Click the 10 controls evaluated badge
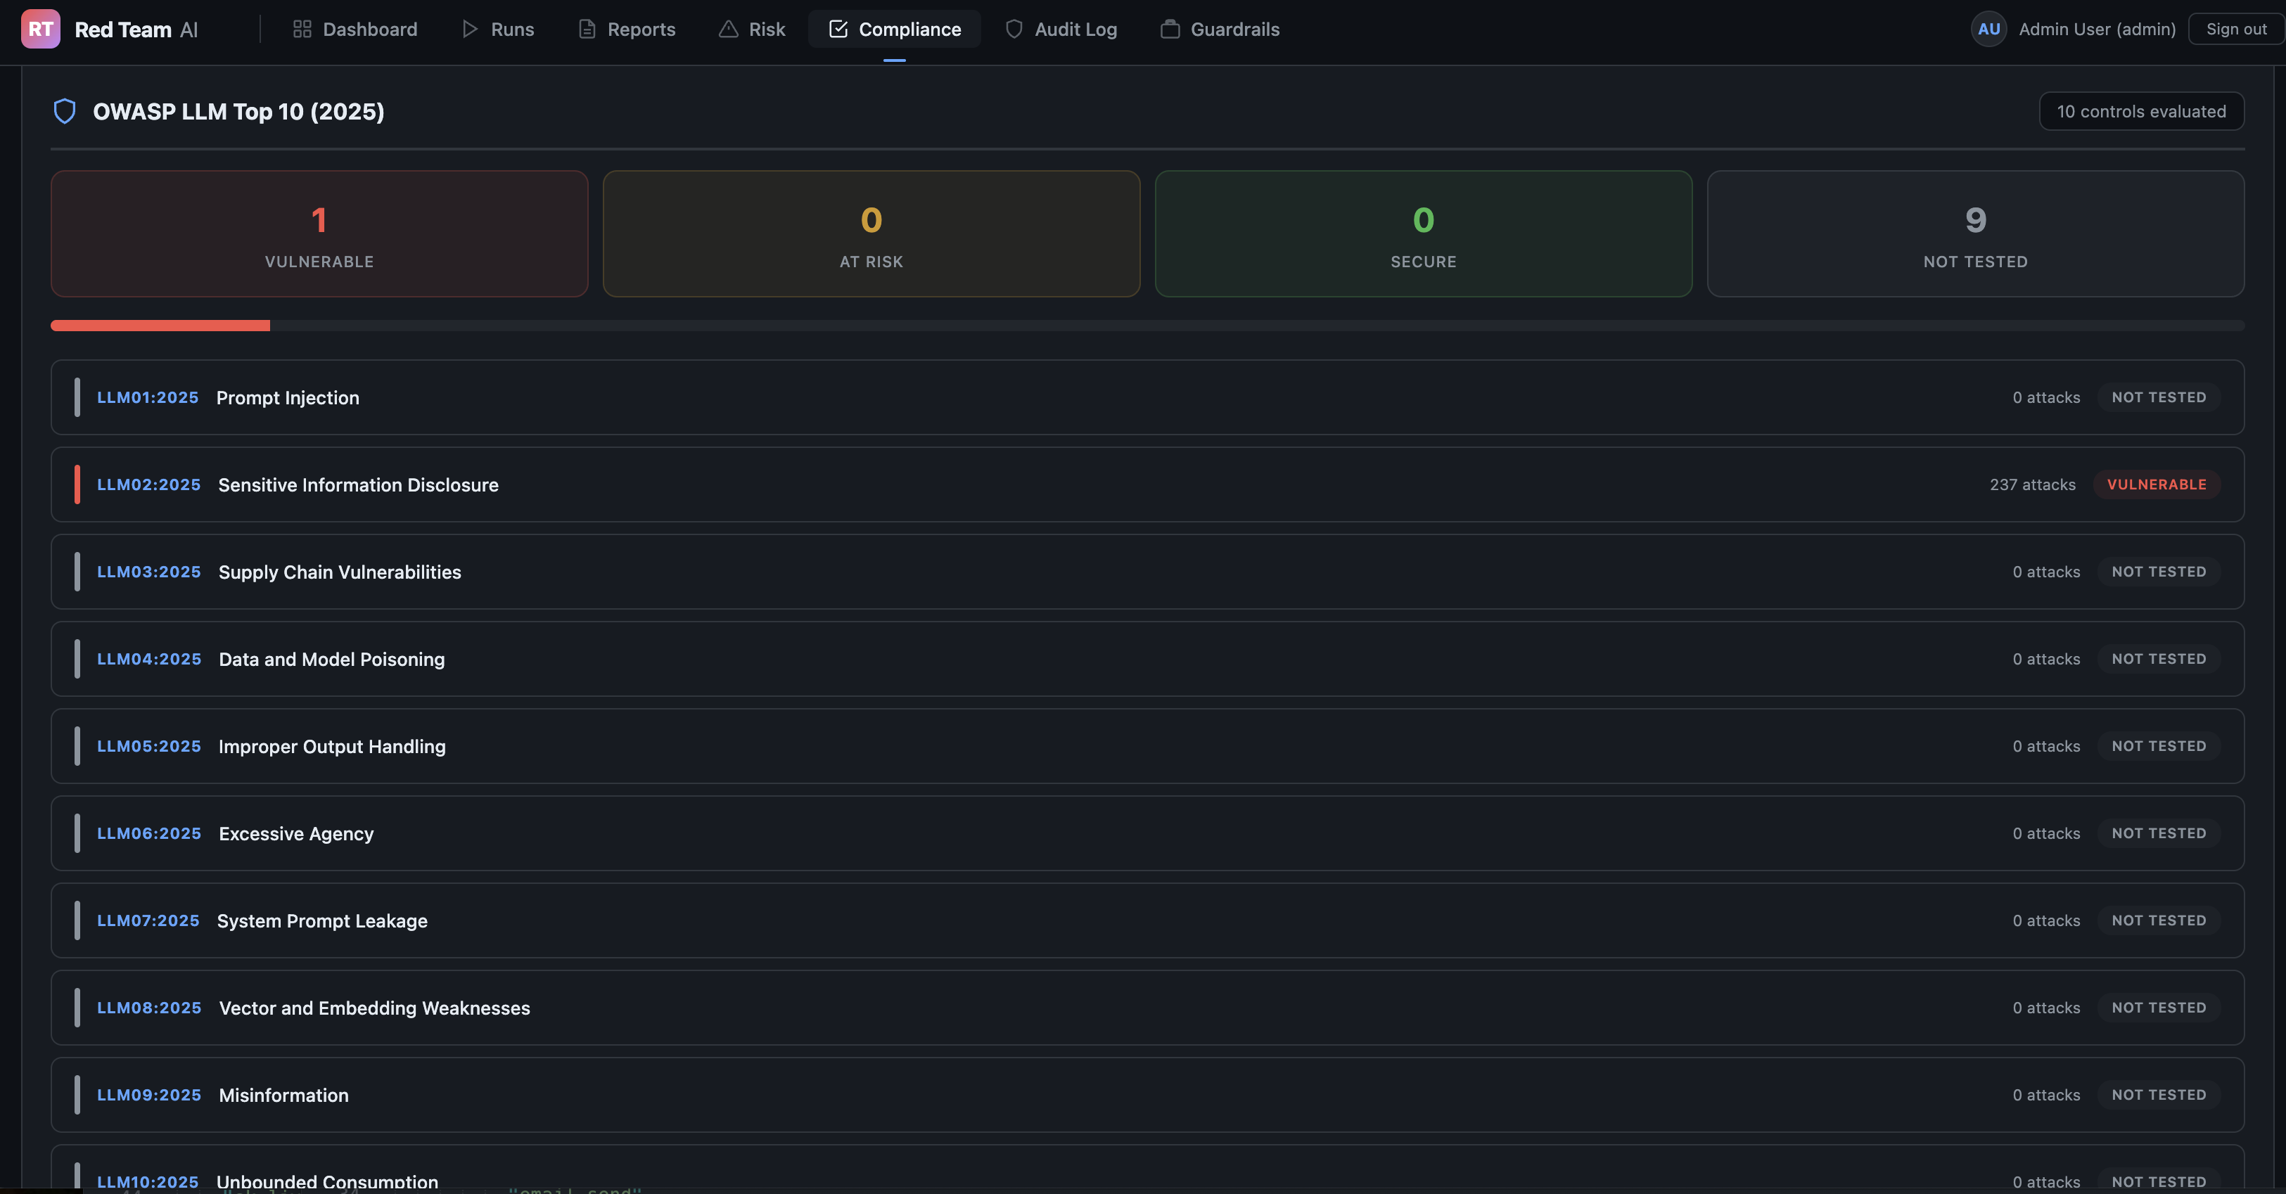Screen dimensions: 2286x1194 pos(2141,111)
